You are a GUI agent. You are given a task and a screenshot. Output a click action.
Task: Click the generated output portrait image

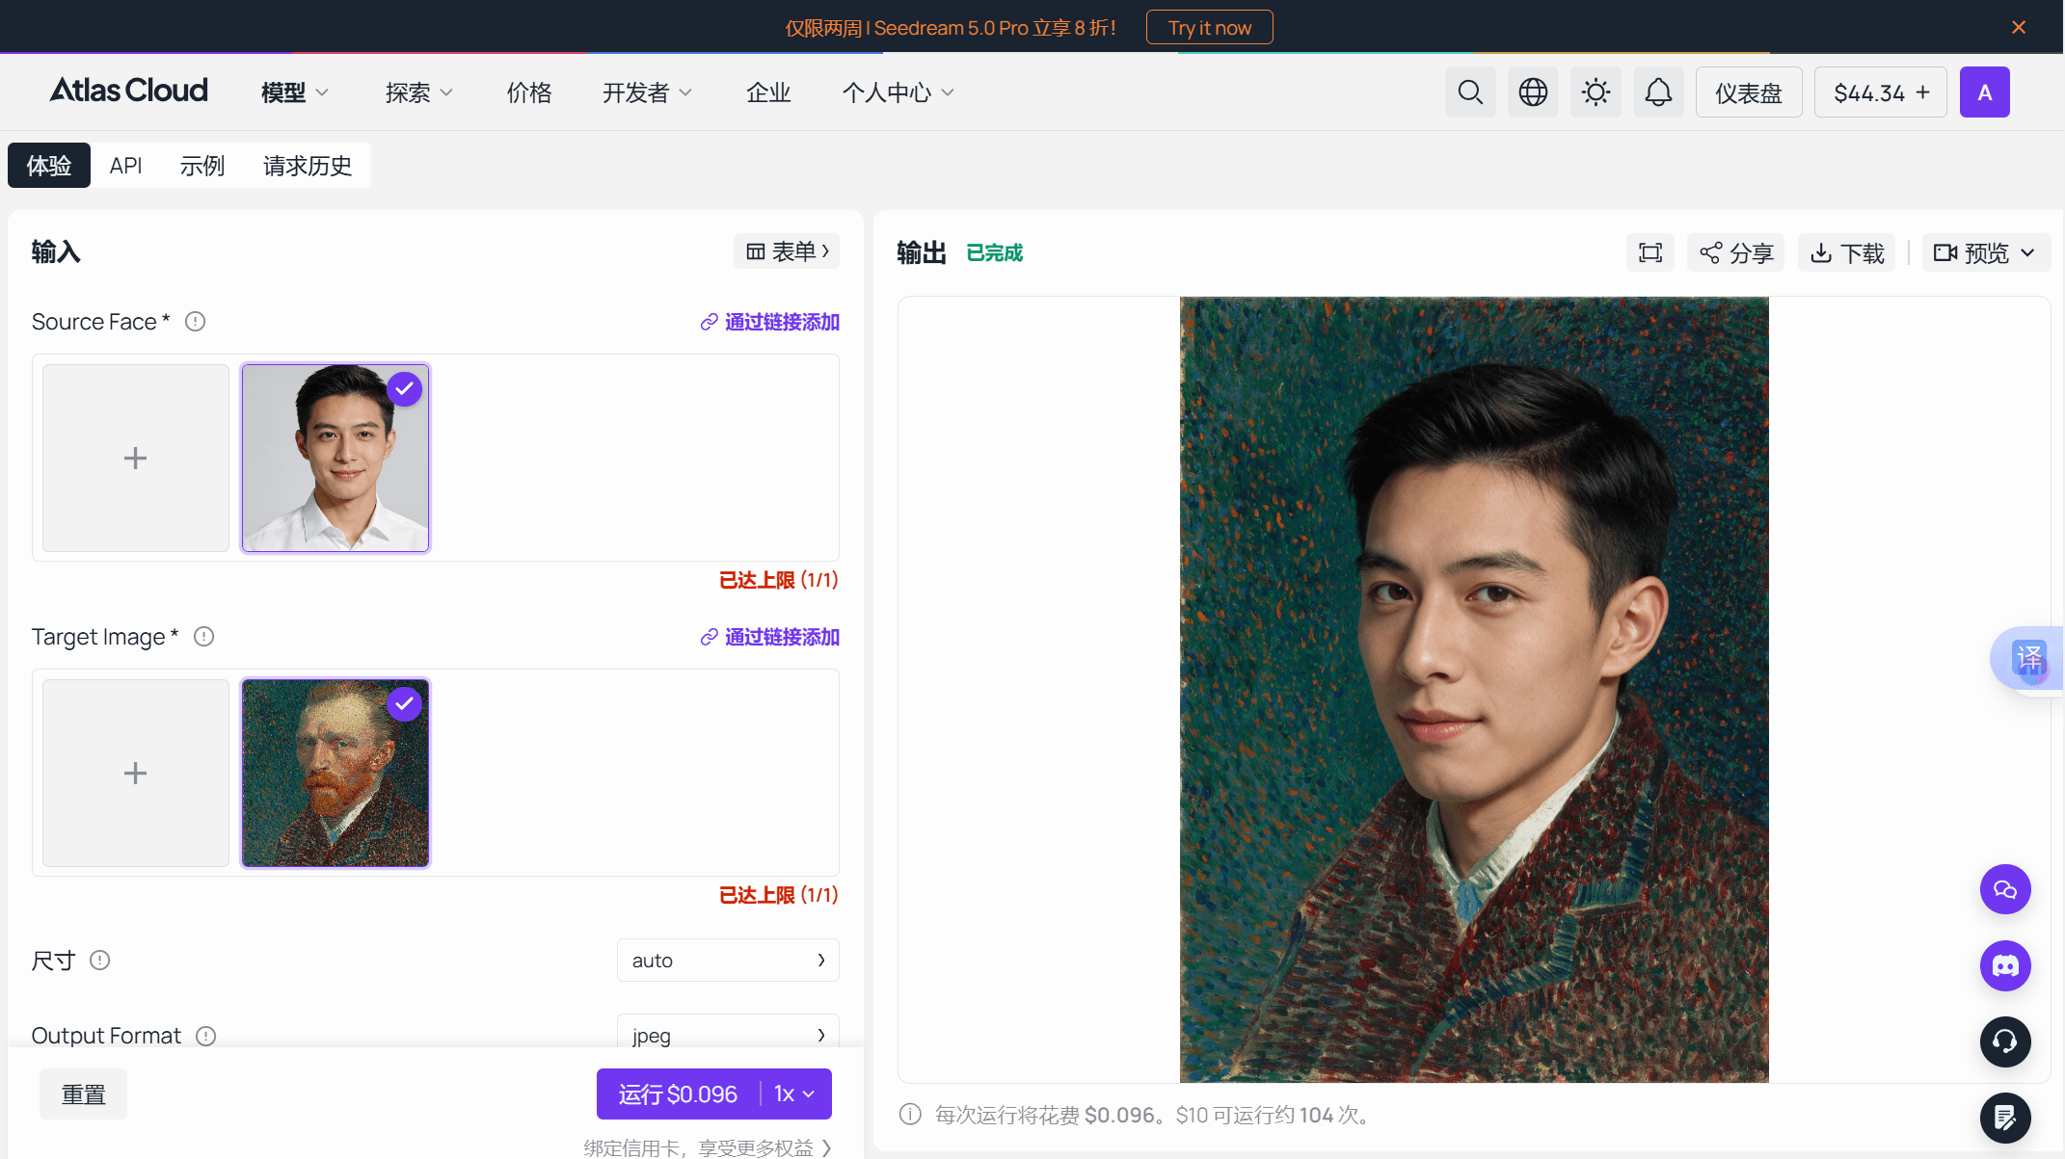point(1474,689)
